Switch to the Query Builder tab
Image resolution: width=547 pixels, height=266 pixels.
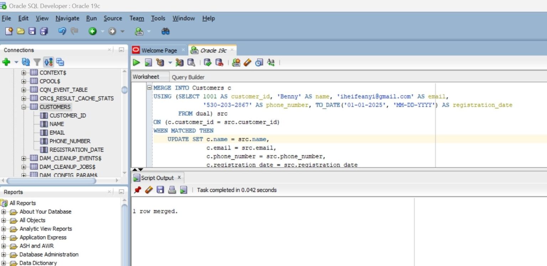click(188, 77)
